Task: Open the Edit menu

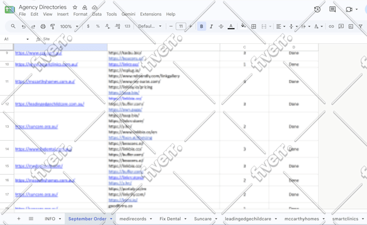Action: point(35,14)
